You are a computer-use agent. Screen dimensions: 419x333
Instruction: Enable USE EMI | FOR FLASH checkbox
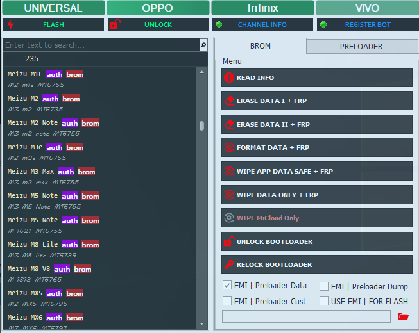pos(324,301)
